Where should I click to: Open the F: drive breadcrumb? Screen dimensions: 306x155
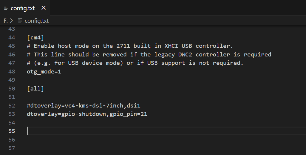[6, 21]
